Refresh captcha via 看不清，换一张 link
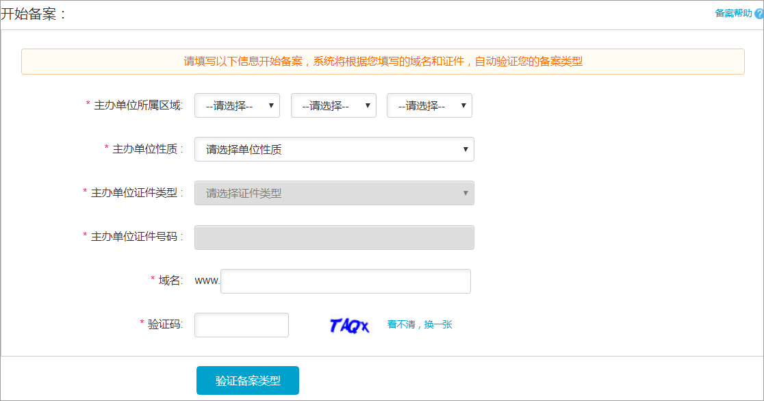The height and width of the screenshot is (401, 764). 420,324
